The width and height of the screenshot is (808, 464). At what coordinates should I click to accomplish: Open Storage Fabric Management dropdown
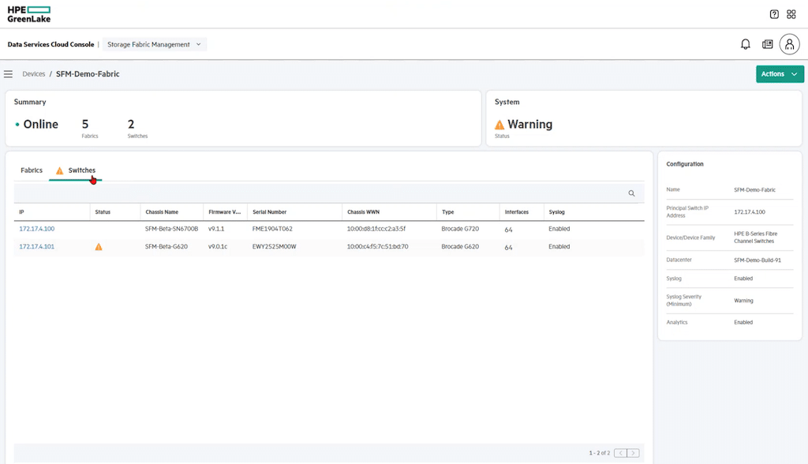click(x=155, y=44)
